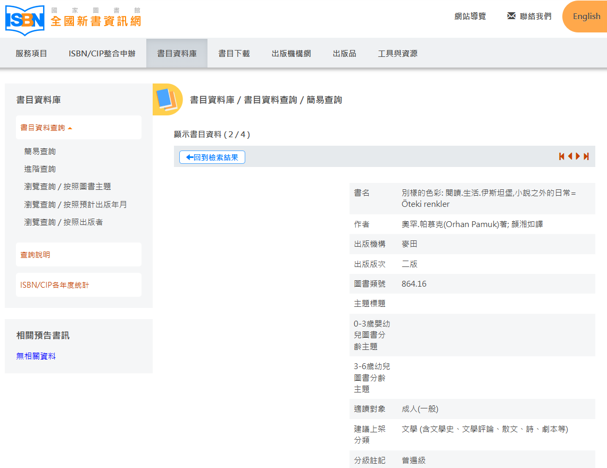
Task: Select 進階查詢 in sidebar
Action: (x=40, y=169)
